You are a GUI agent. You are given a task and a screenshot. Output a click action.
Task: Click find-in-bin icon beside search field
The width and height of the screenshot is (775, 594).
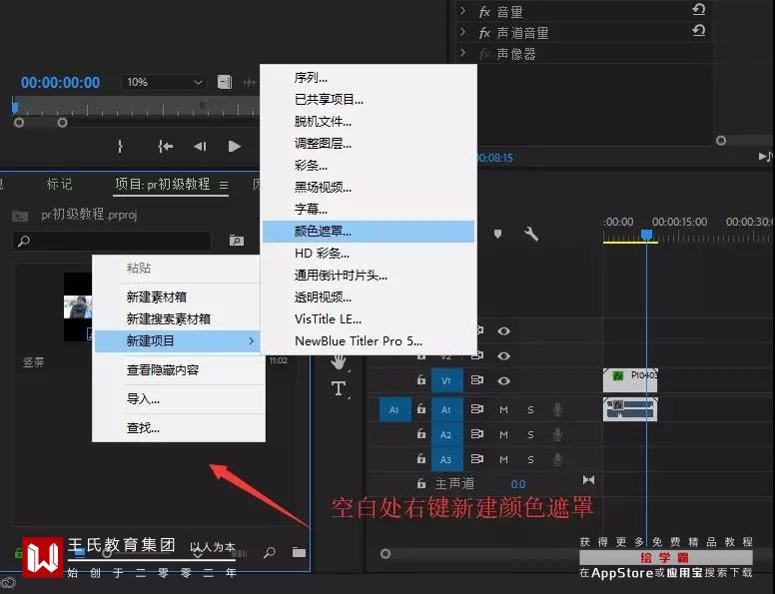pyautogui.click(x=237, y=241)
